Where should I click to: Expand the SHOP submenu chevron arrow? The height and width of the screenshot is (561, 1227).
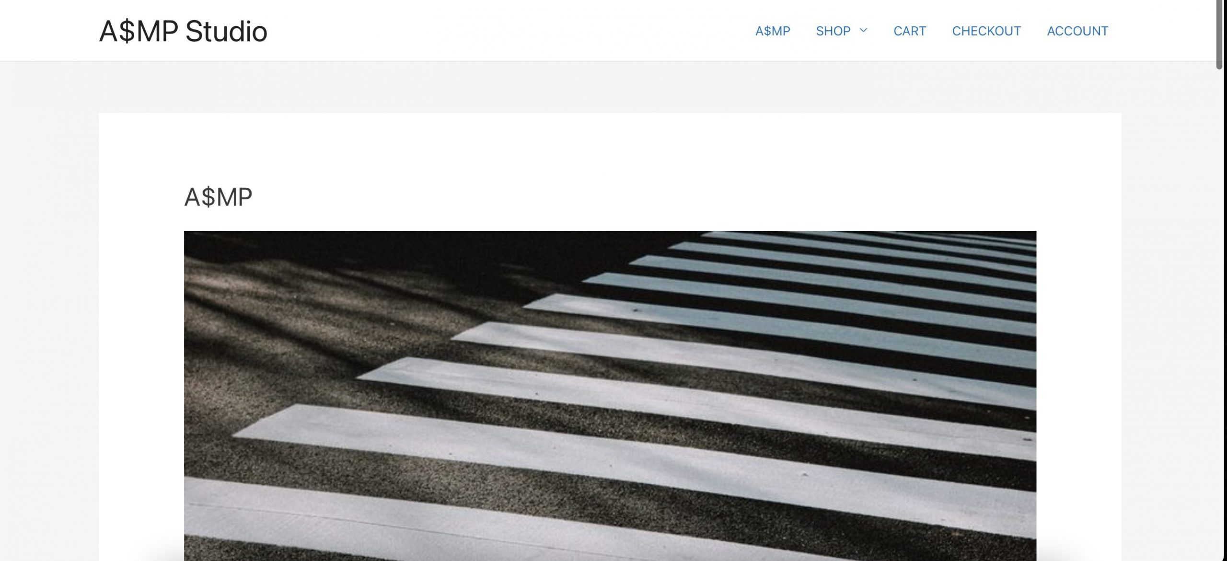864,31
